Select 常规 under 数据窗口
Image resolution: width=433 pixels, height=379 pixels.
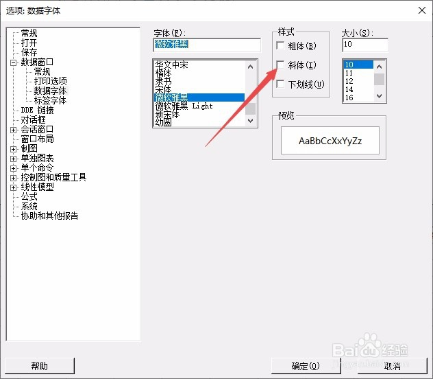[x=42, y=71]
